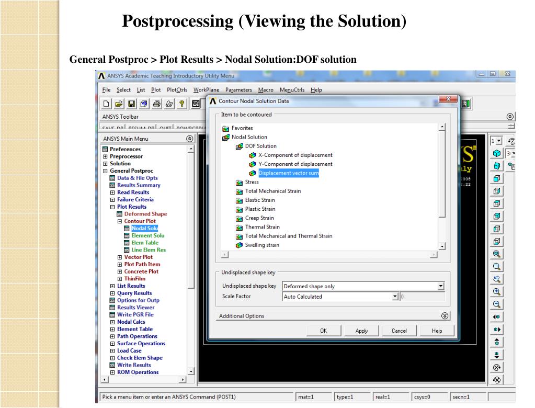Image resolution: width=535 pixels, height=408 pixels.
Task: Click the Report Generator icon
Action: coord(169,104)
